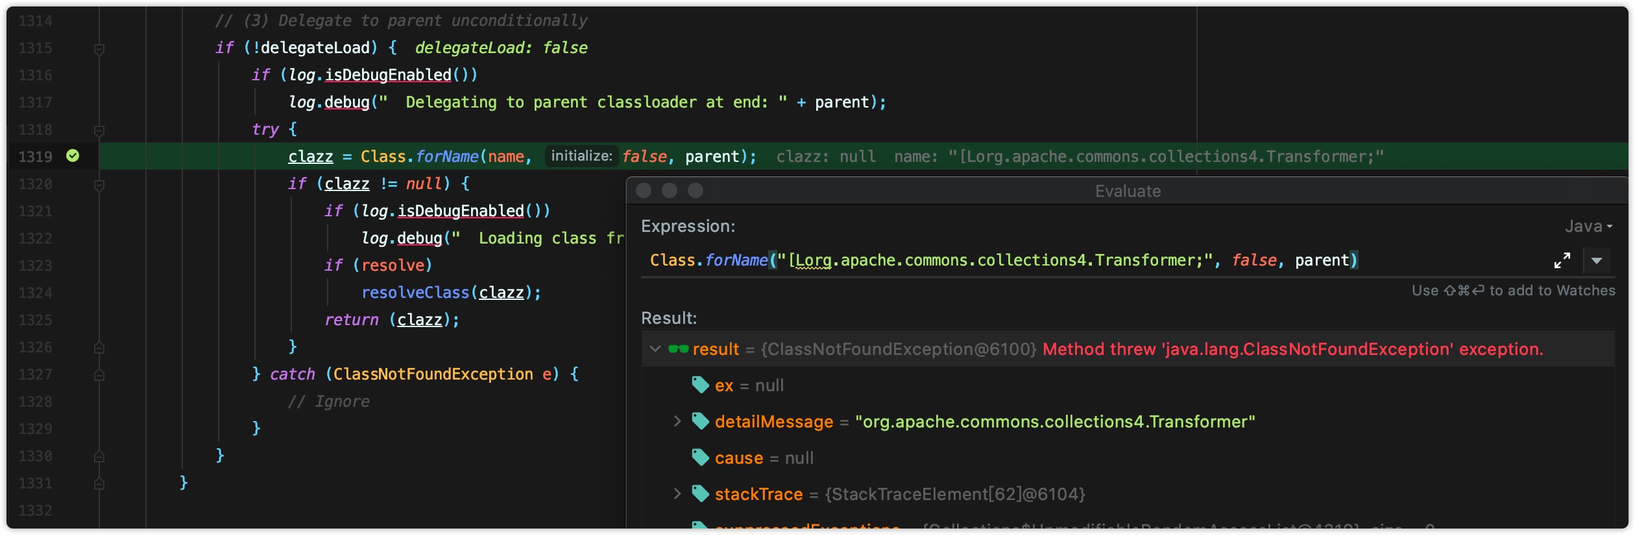Click the fold marker at line 1327
The height and width of the screenshot is (535, 1635).
(99, 375)
